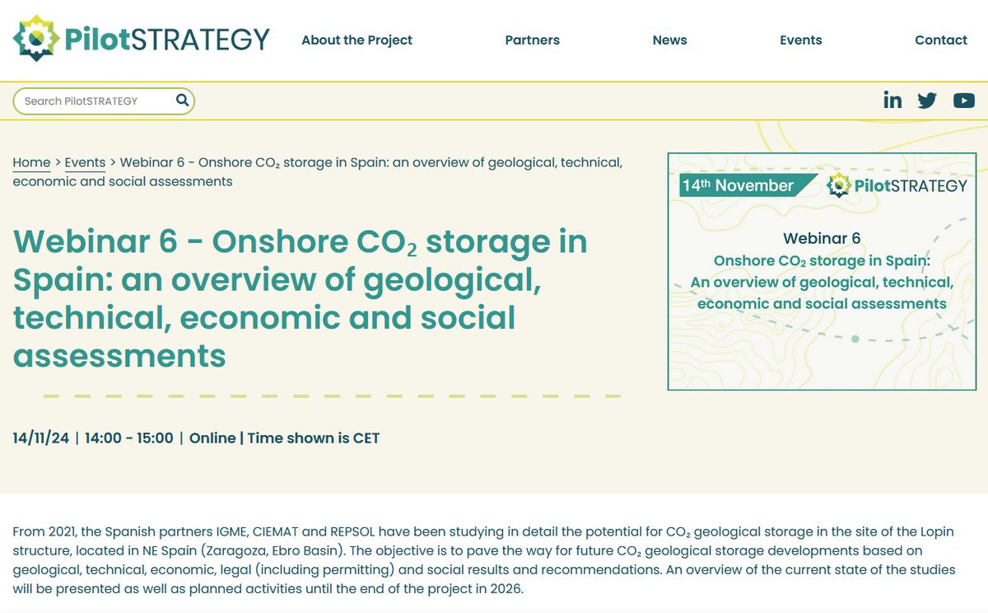Follow the Events breadcrumb link
Viewport: 988px width, 613px height.
tap(85, 162)
